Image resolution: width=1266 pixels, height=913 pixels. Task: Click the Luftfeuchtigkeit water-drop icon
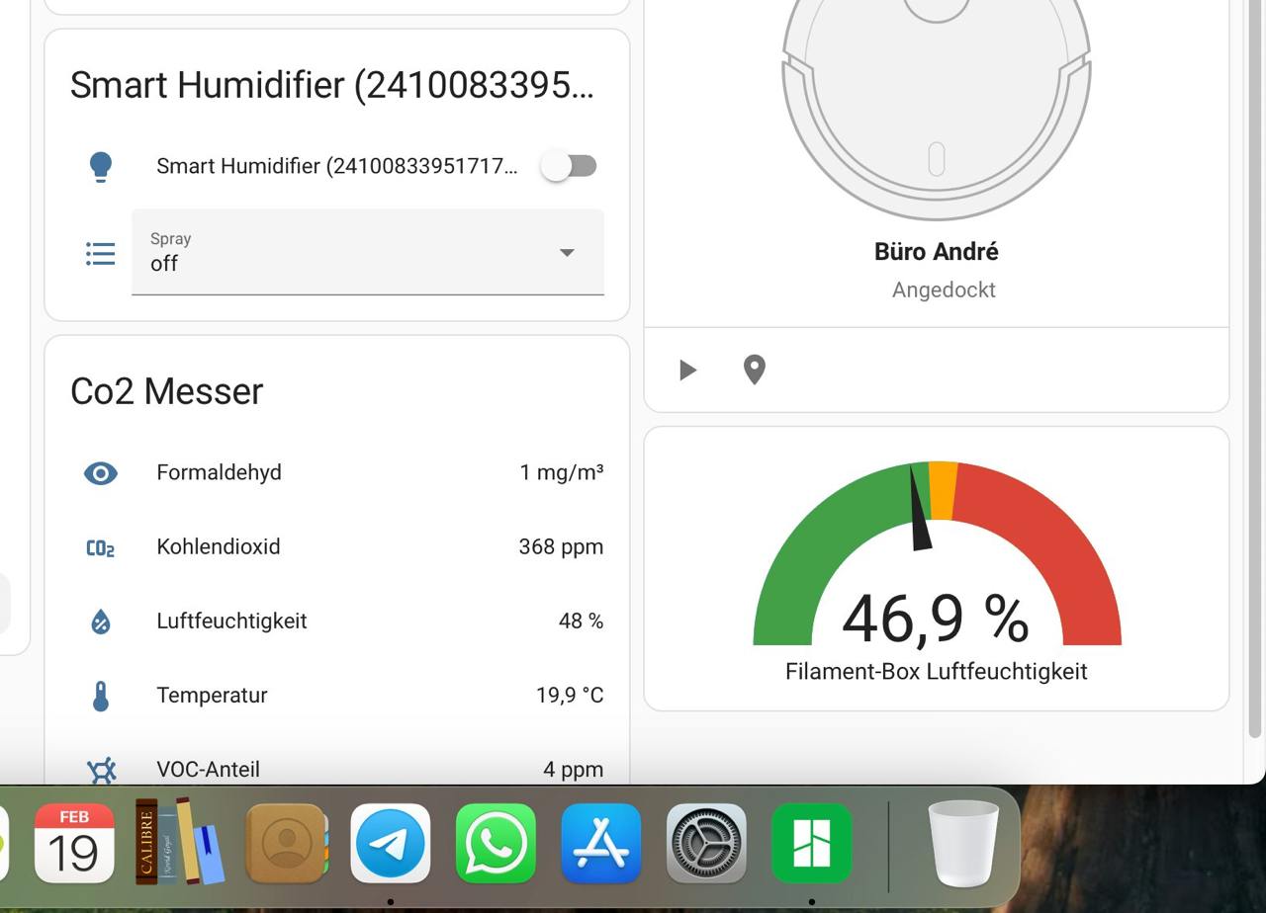click(x=100, y=622)
